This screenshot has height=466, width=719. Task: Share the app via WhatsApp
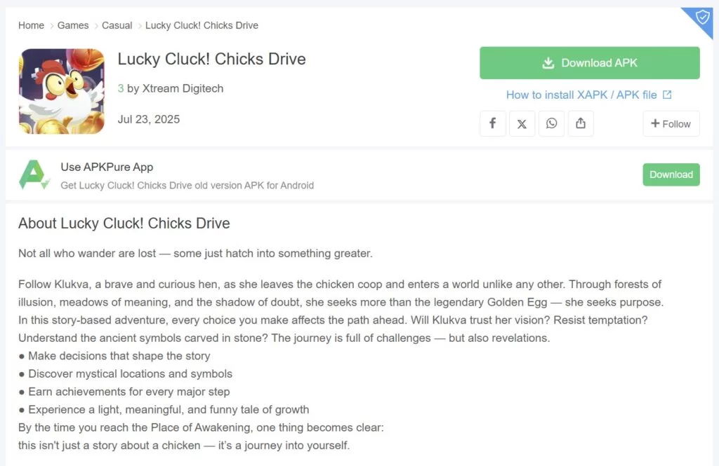[x=551, y=123]
